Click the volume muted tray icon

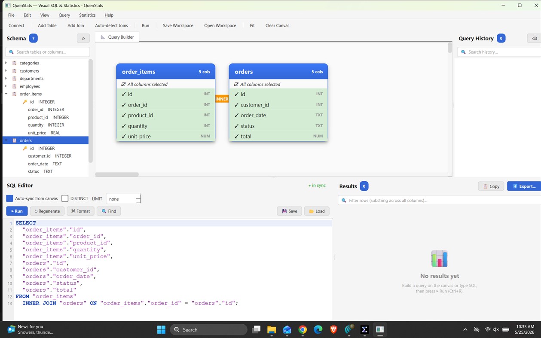pyautogui.click(x=496, y=329)
